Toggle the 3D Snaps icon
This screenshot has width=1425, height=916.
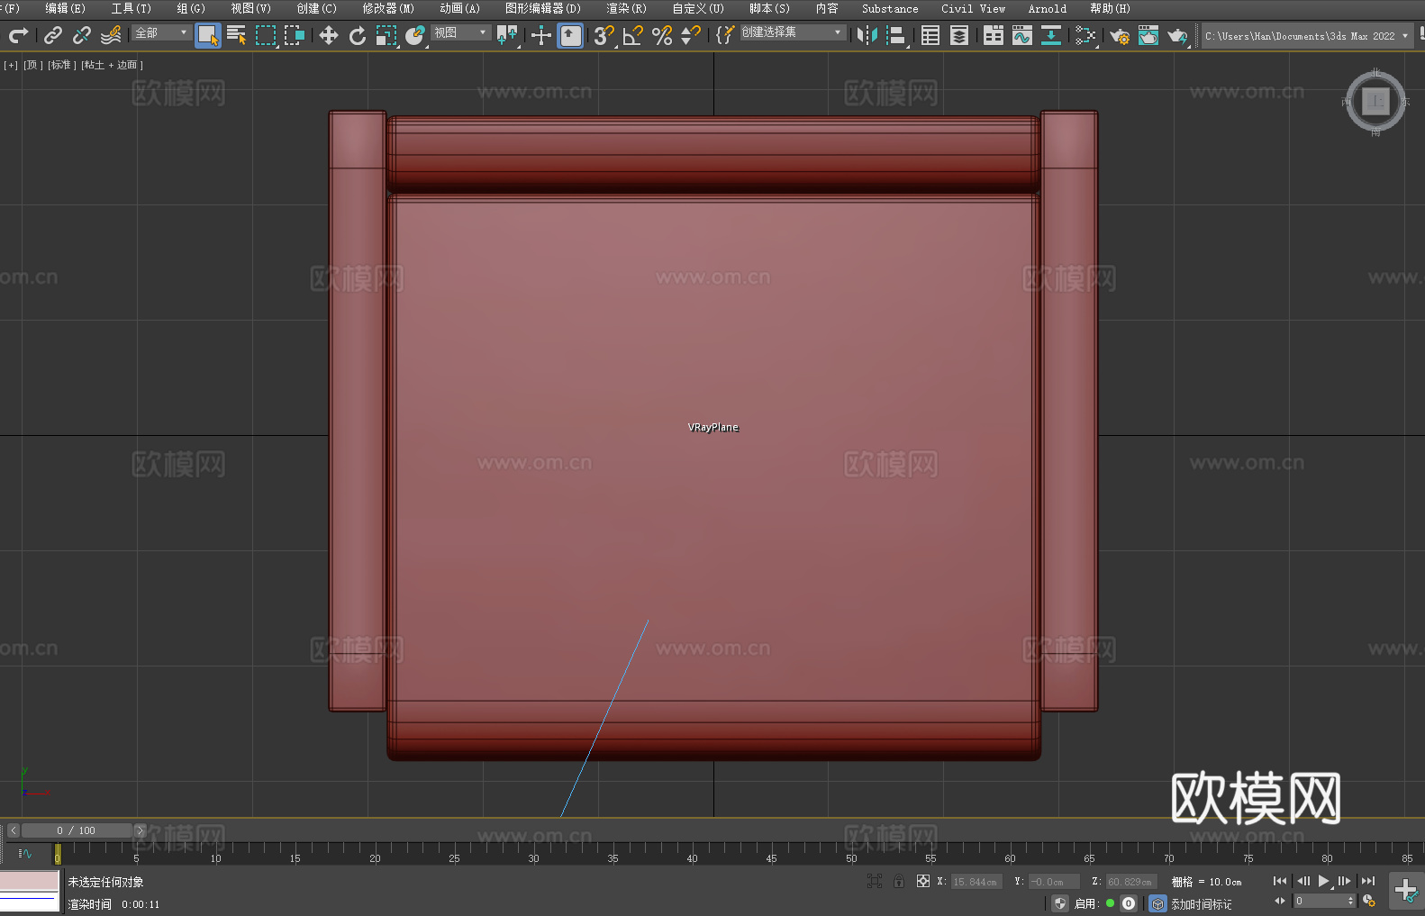click(604, 36)
